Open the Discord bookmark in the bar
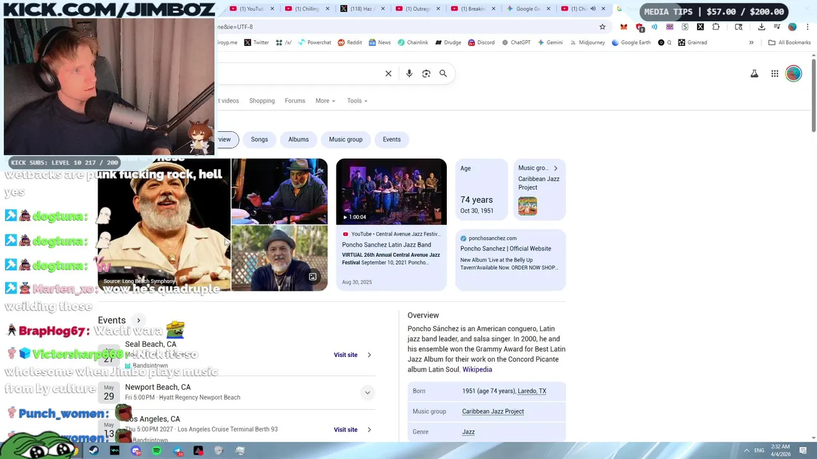This screenshot has width=817, height=459. (x=481, y=43)
